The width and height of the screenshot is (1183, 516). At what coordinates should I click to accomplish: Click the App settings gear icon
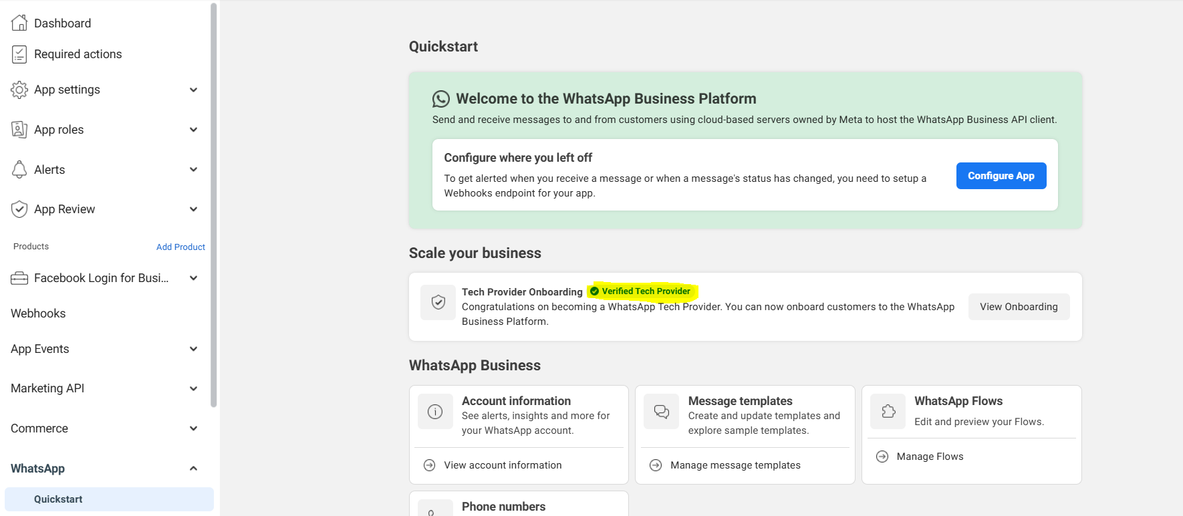[x=19, y=90]
